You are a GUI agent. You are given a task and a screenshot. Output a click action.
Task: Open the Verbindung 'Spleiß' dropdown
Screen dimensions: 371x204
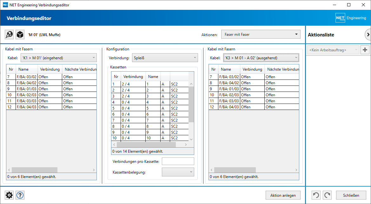click(x=165, y=58)
